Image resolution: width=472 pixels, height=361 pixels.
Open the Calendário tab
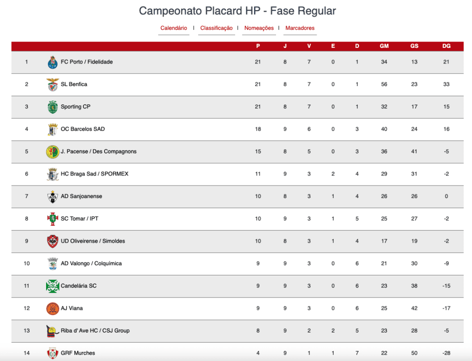pyautogui.click(x=174, y=28)
